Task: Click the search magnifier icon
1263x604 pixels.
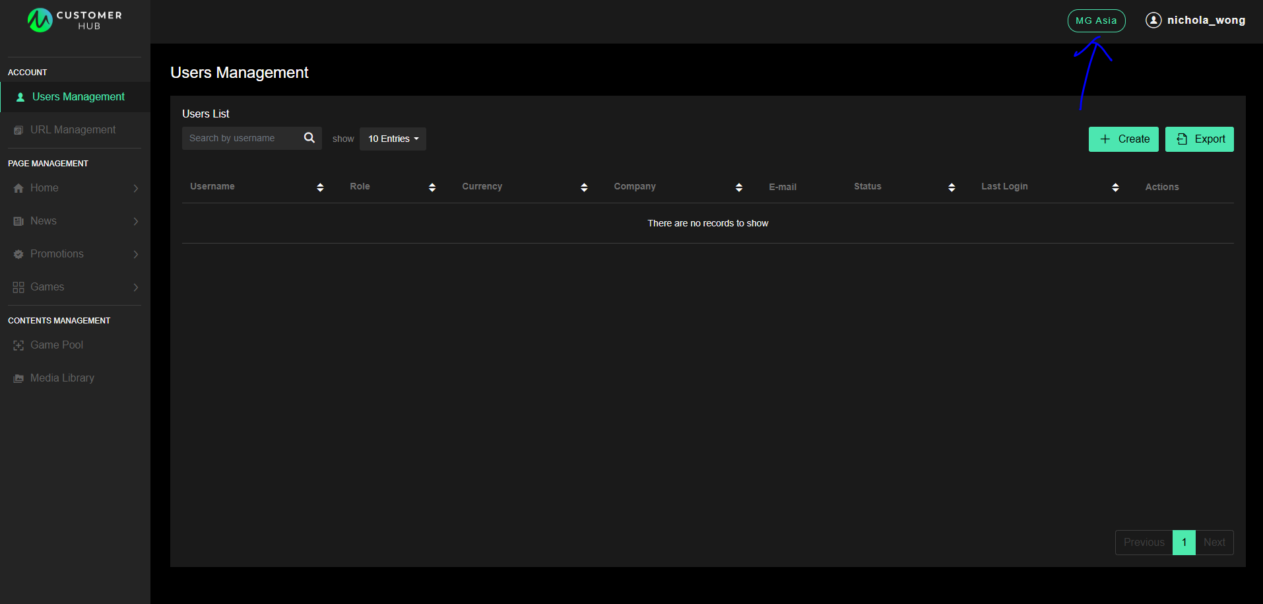Action: 309,138
